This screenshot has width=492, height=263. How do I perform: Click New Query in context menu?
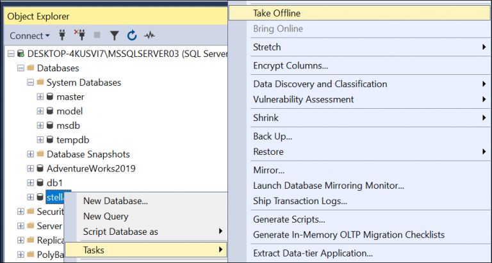coord(106,216)
